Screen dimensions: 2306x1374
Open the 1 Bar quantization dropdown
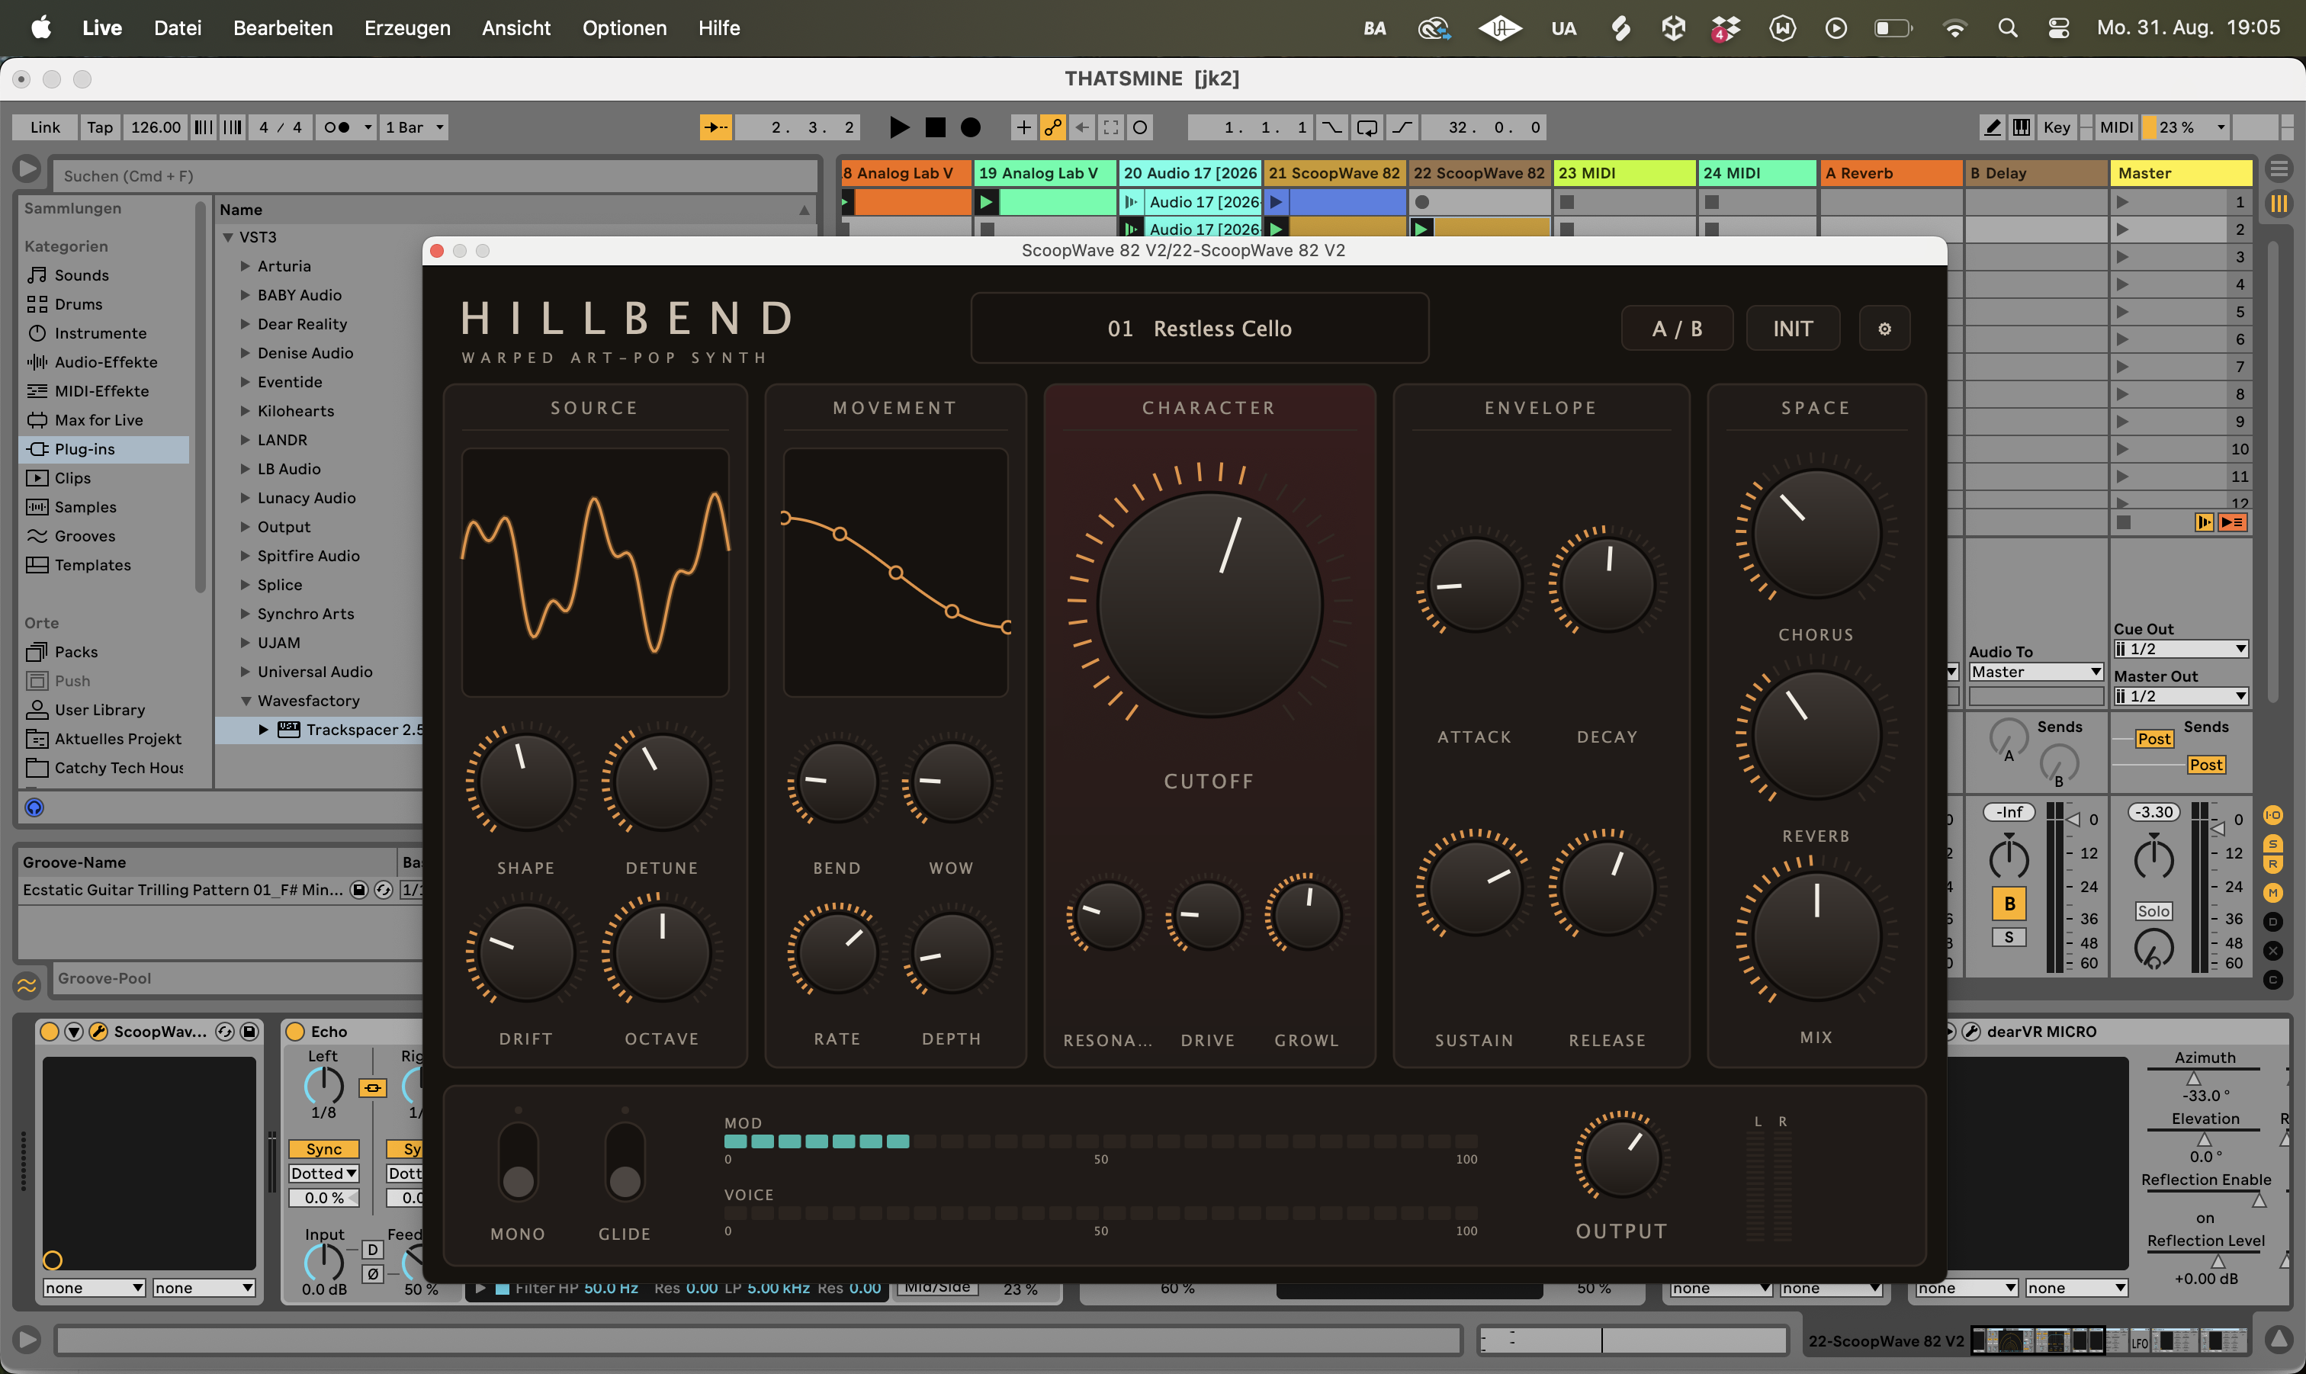[415, 128]
